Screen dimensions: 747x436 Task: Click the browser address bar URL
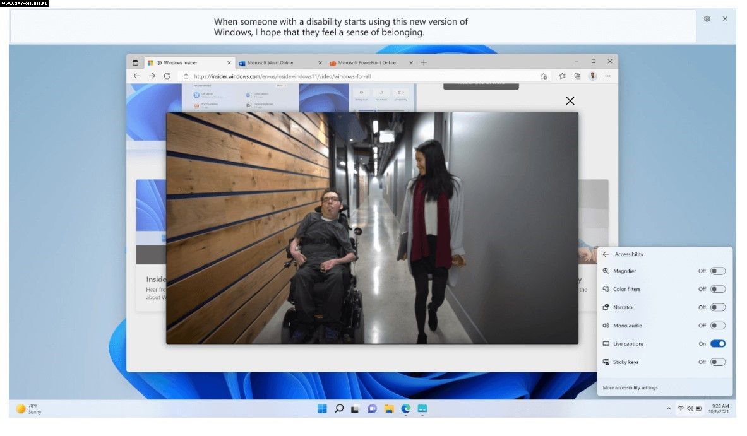282,76
